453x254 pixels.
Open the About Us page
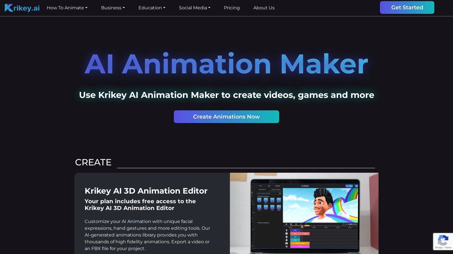(264, 8)
